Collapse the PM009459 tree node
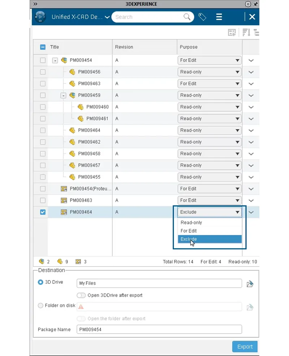 [64, 95]
